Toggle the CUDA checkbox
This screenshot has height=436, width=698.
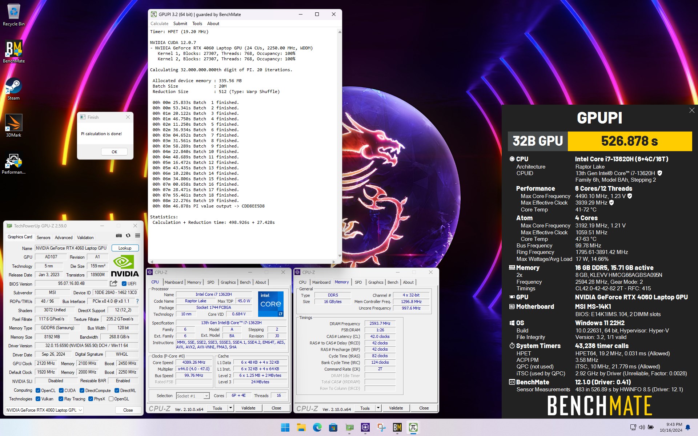[61, 391]
